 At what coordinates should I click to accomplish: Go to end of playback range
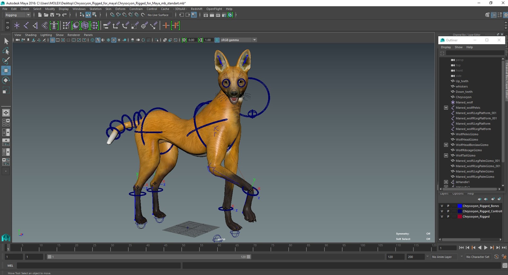coord(504,248)
